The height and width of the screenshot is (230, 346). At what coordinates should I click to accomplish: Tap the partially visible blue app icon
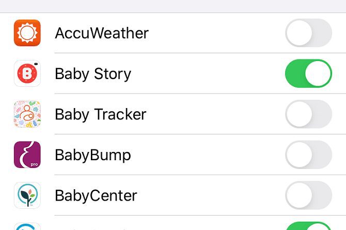pos(27,226)
